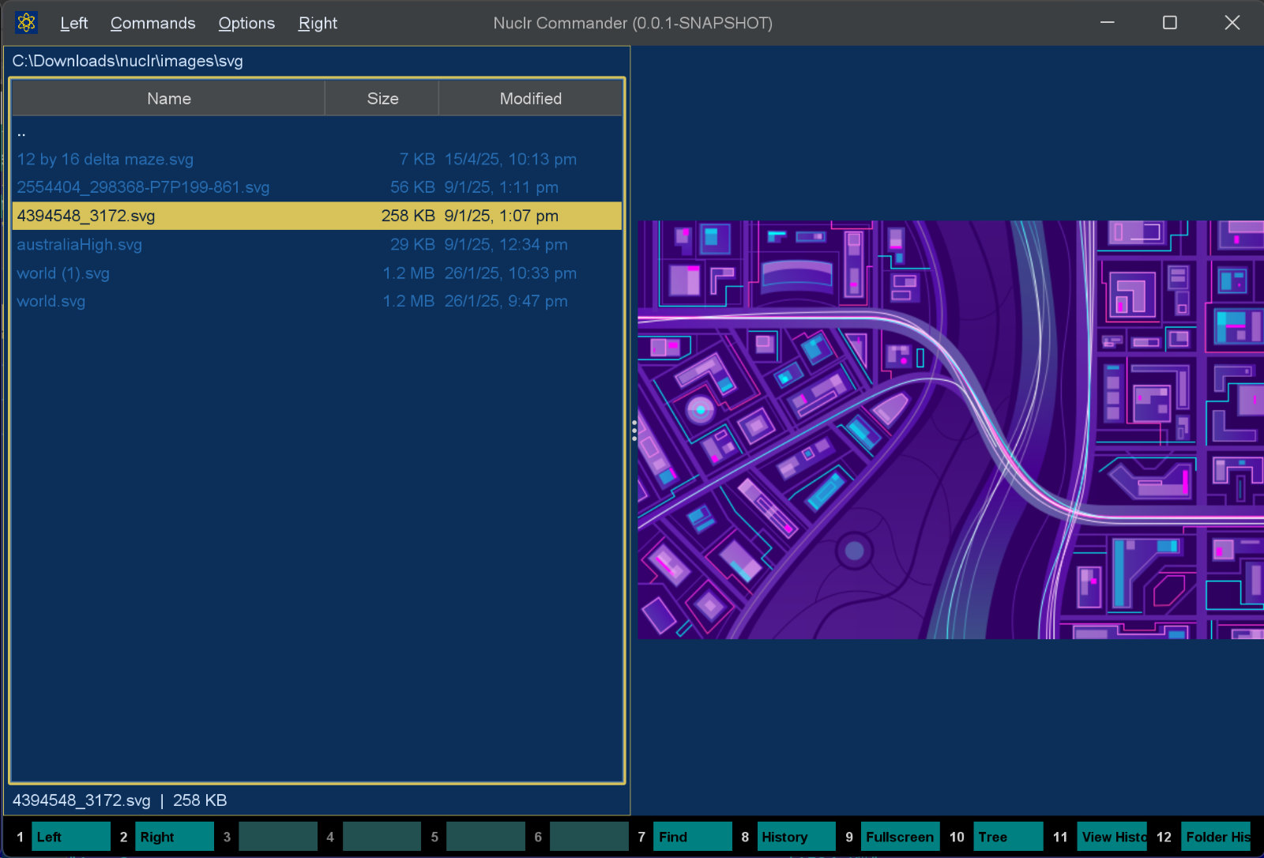Screen dimensions: 1264x858
Task: Go to parent directory via '..' row
Action: (317, 131)
